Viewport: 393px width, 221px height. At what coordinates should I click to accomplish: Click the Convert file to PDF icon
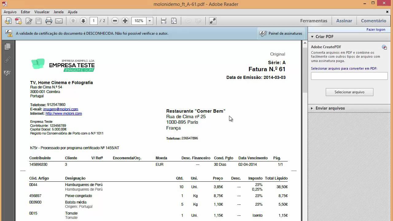(x=18, y=21)
